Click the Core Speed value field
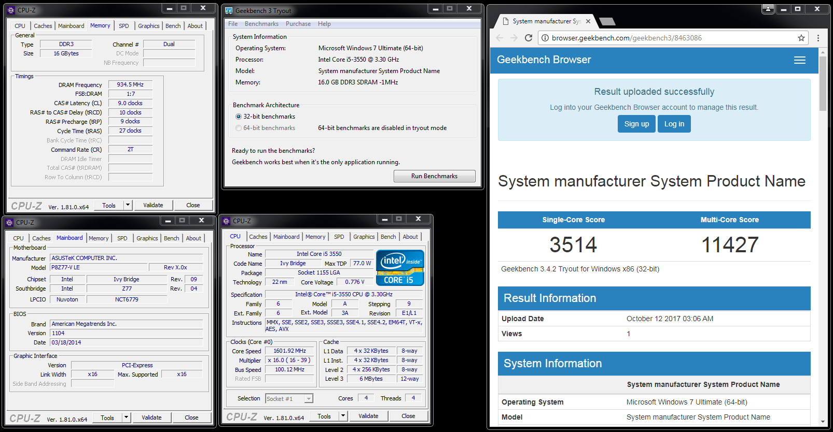The height and width of the screenshot is (432, 833). pyautogui.click(x=290, y=351)
